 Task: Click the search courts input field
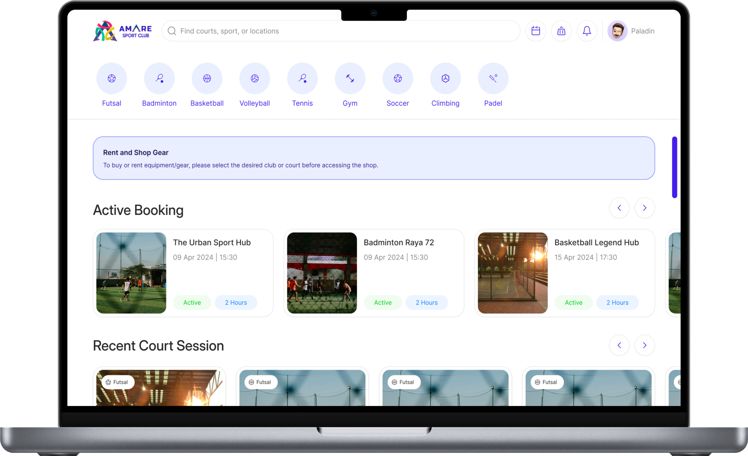(341, 31)
